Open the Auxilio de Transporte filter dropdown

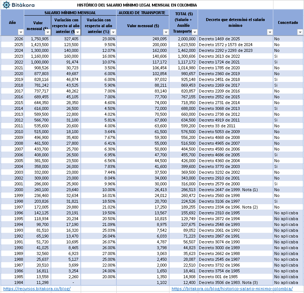[x=166, y=32]
